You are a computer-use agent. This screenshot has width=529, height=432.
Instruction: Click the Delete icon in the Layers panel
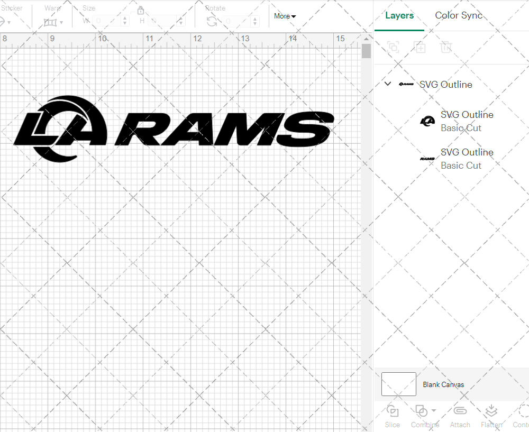tap(446, 47)
